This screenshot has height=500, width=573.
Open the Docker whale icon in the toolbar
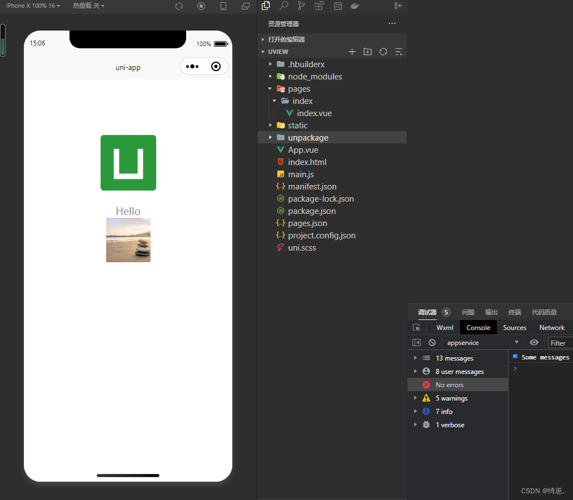click(x=355, y=6)
